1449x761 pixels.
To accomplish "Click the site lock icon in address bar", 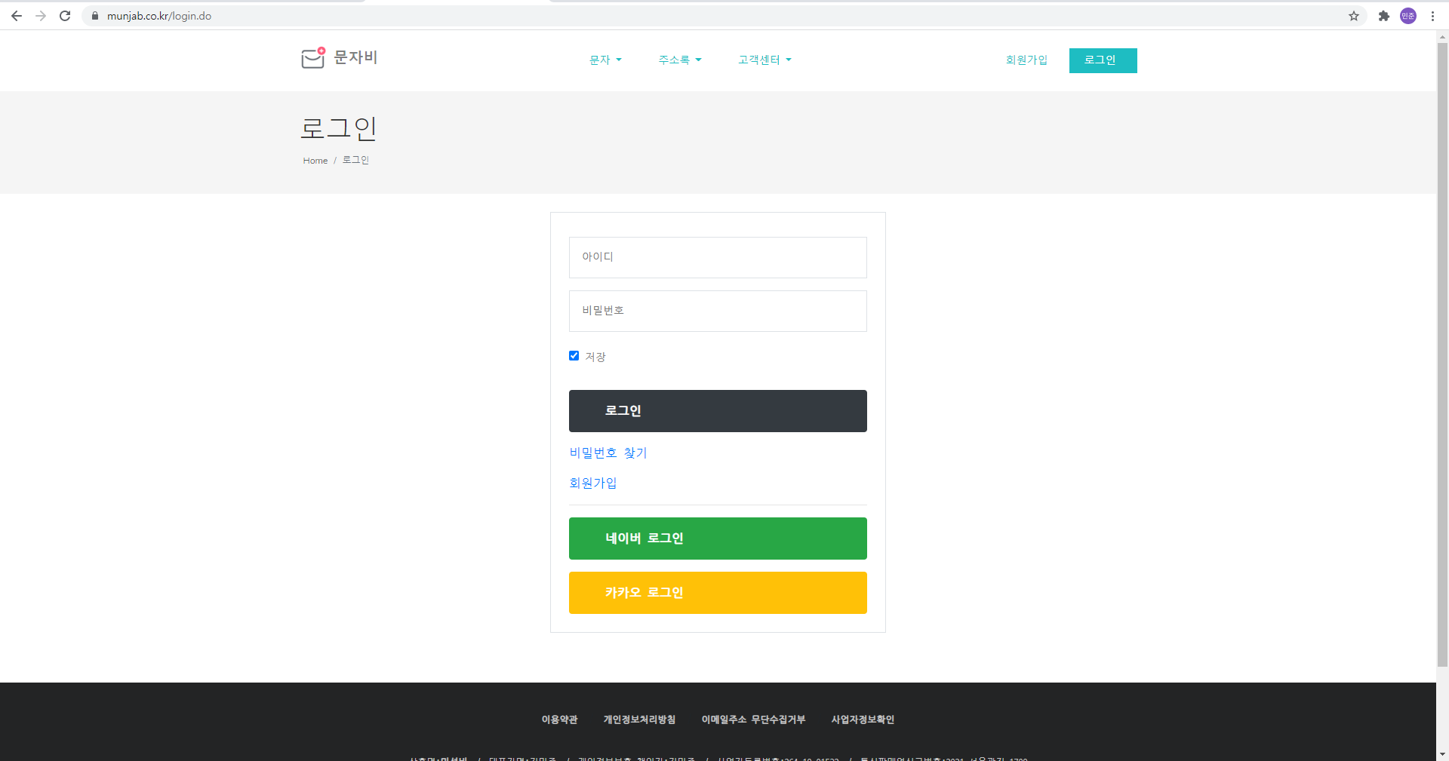I will pos(95,16).
